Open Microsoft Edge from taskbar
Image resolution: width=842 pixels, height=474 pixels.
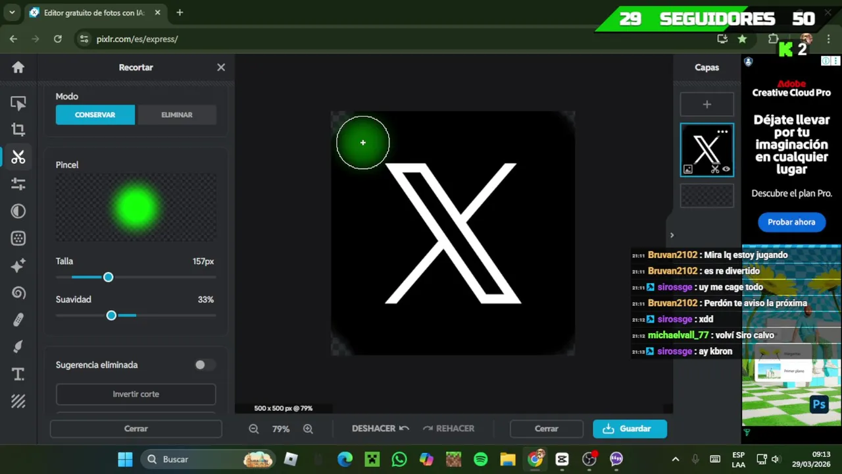[x=345, y=459]
